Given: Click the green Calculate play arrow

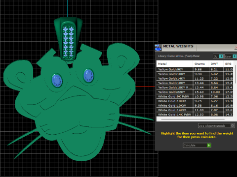Looking at the screenshot, I should 209,145.
